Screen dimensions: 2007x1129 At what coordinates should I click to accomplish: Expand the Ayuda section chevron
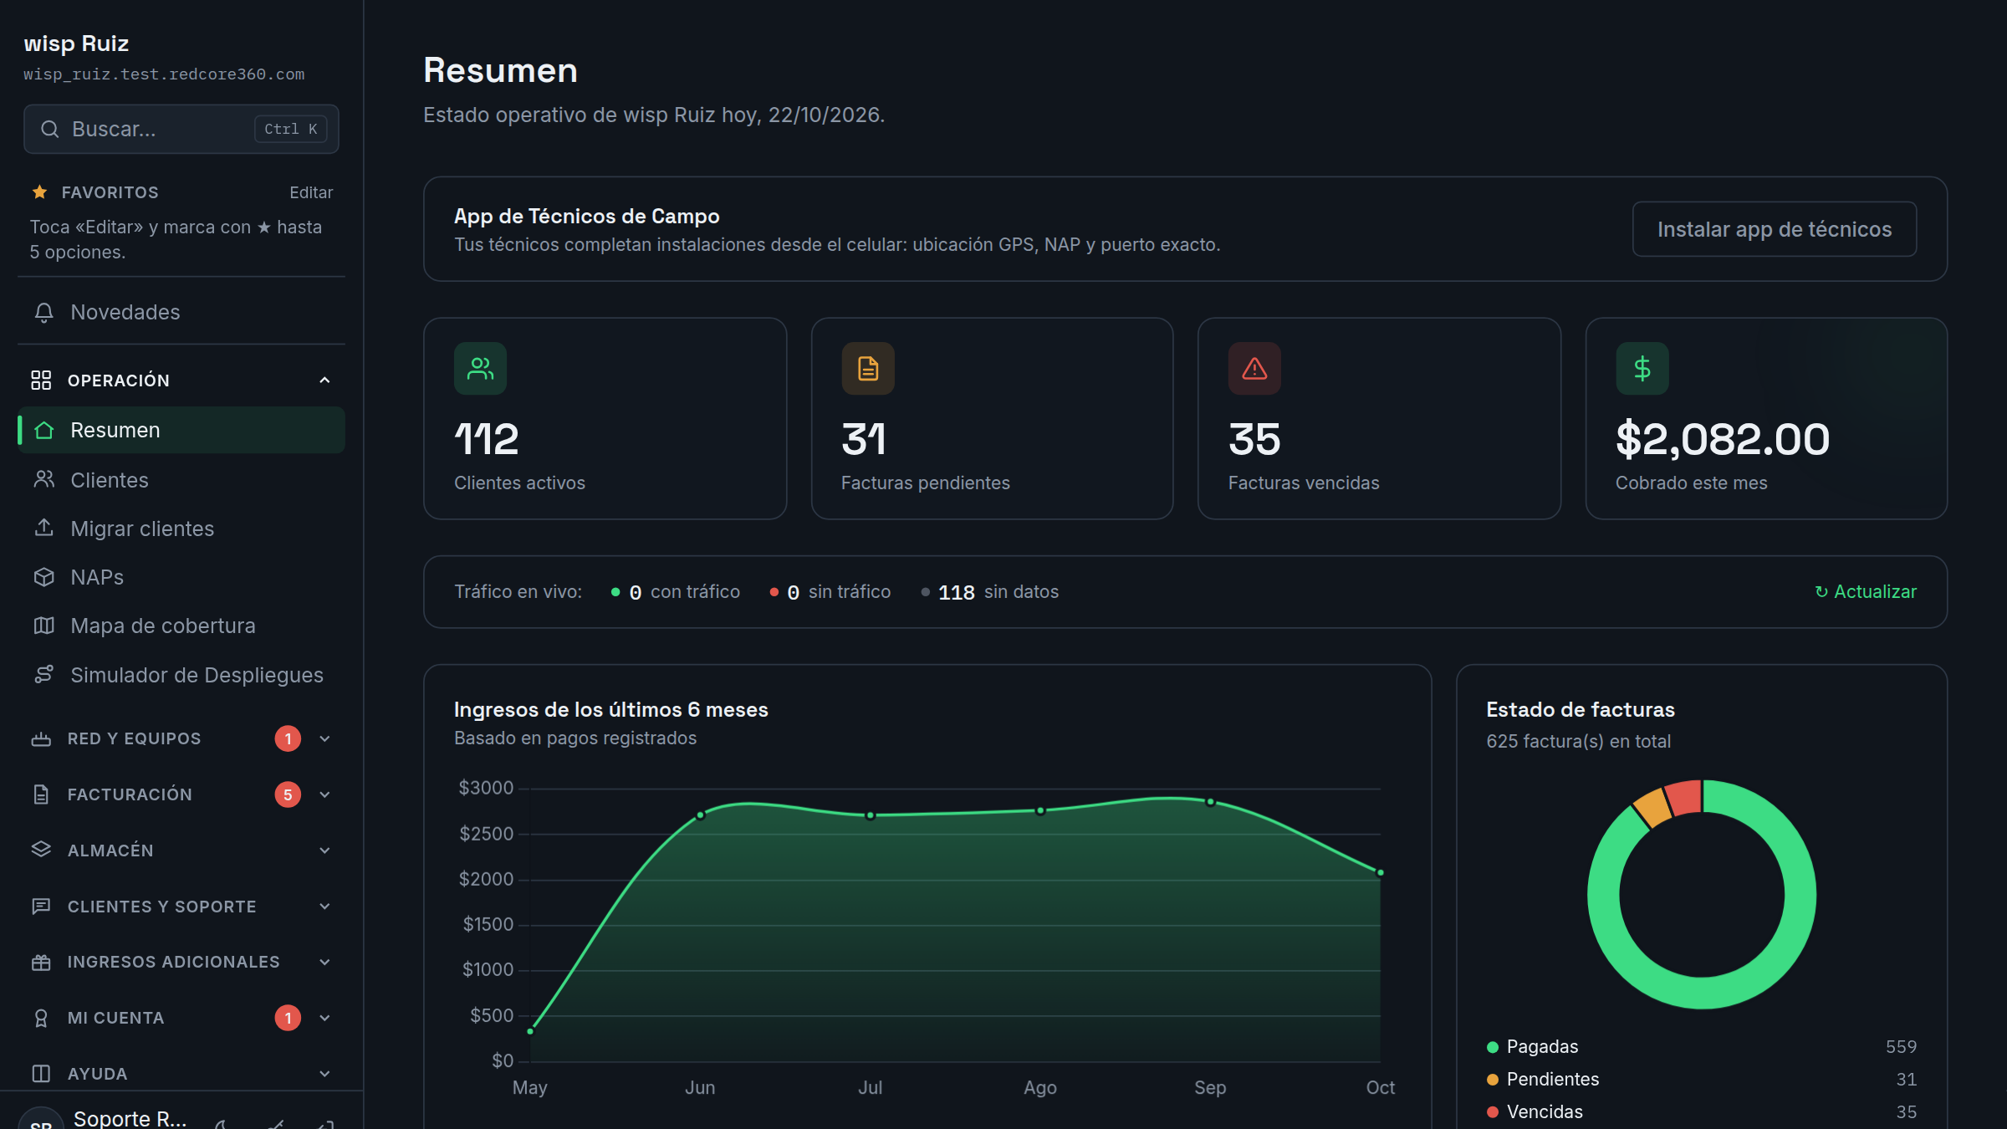[x=324, y=1074]
